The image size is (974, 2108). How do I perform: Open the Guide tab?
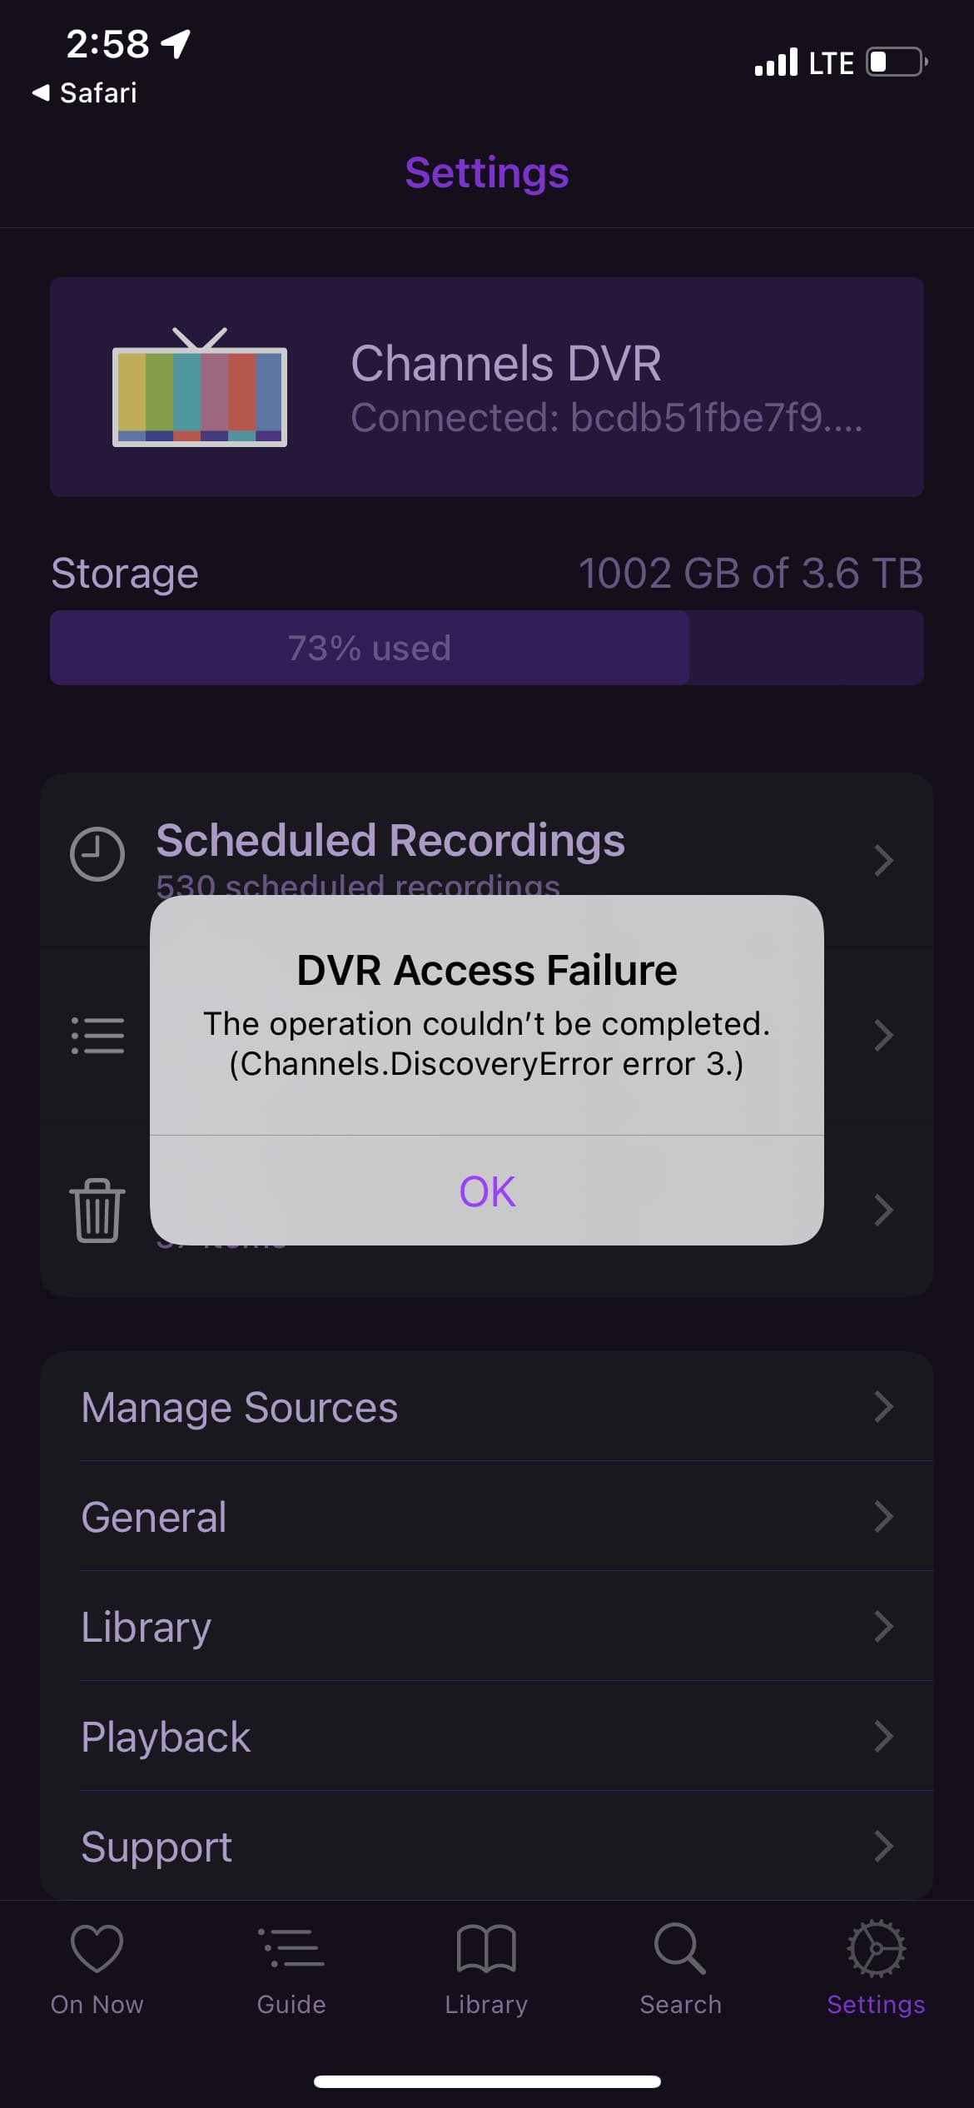[x=291, y=1969]
